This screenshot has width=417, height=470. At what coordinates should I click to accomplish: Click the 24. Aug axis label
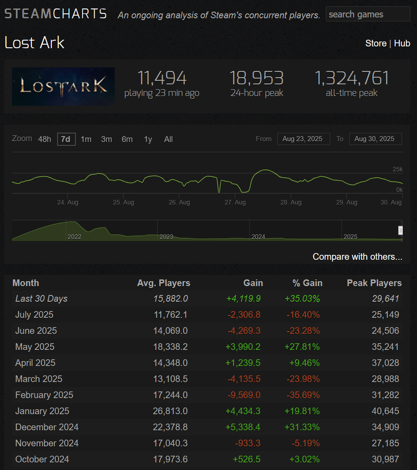68,202
